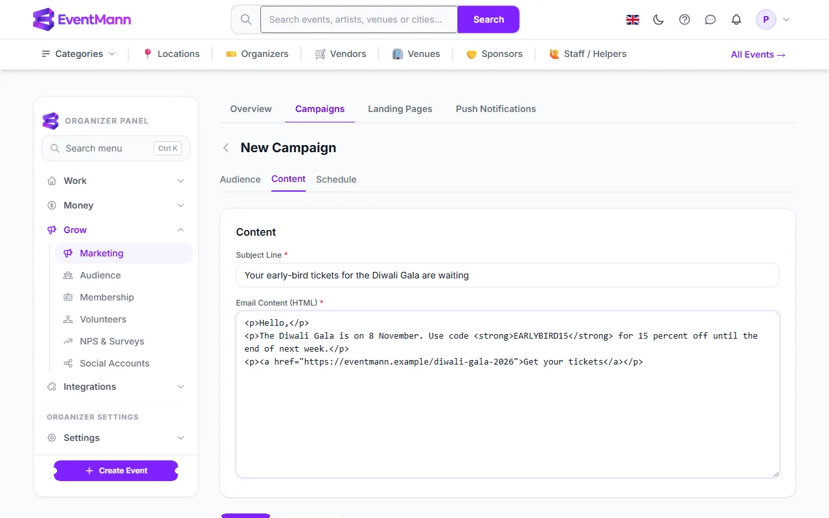Focus the events search input field
Viewport: 829px width, 518px height.
359,19
